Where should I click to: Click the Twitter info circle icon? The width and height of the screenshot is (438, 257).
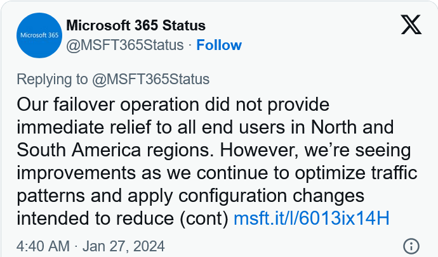[x=411, y=246]
